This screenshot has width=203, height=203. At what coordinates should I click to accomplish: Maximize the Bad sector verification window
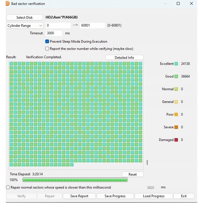[x=178, y=4]
